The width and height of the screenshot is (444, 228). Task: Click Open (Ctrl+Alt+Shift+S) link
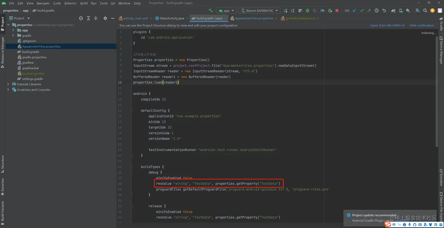point(387,25)
